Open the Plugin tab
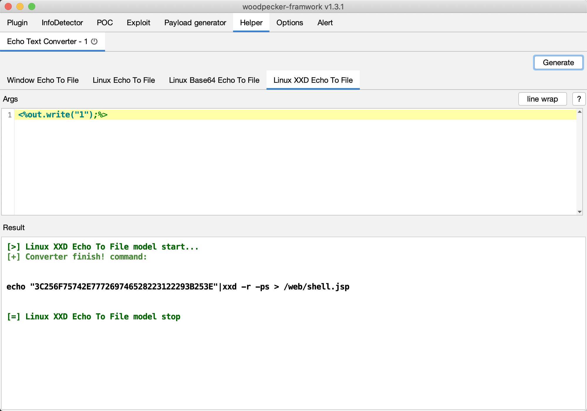Image resolution: width=587 pixels, height=411 pixels. click(x=17, y=23)
